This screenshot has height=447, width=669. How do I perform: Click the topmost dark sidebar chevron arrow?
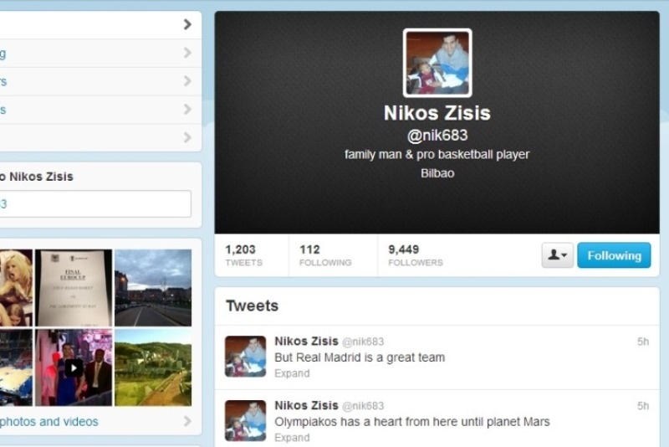click(187, 24)
